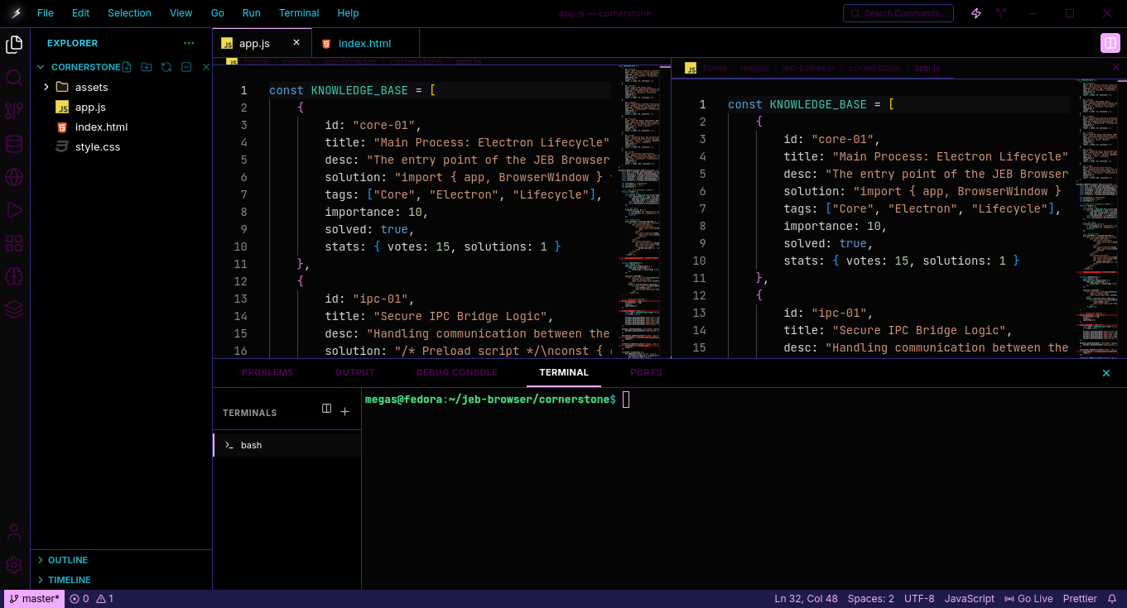Open errors and warnings count in status bar
The width and height of the screenshot is (1127, 608).
(x=92, y=599)
